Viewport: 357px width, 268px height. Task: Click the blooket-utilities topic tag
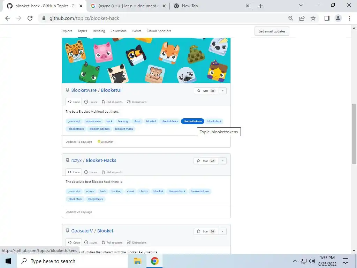pyautogui.click(x=99, y=129)
